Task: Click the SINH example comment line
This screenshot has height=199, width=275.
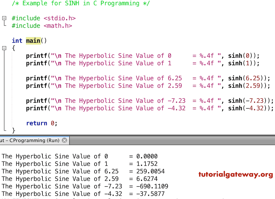Action: point(81,3)
